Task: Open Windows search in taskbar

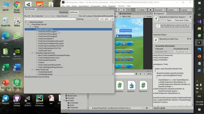Action: click(x=199, y=9)
